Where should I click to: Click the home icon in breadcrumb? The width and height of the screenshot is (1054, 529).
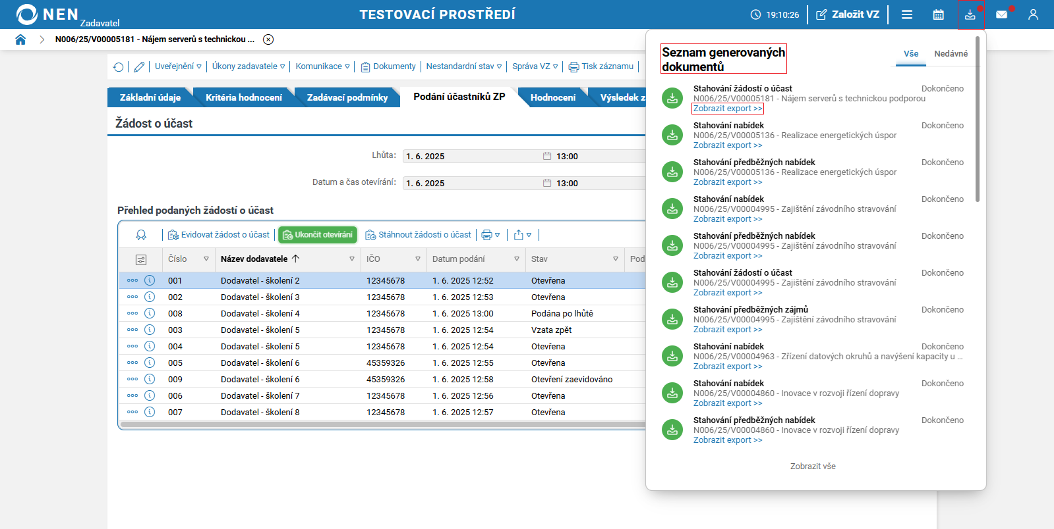coord(20,39)
